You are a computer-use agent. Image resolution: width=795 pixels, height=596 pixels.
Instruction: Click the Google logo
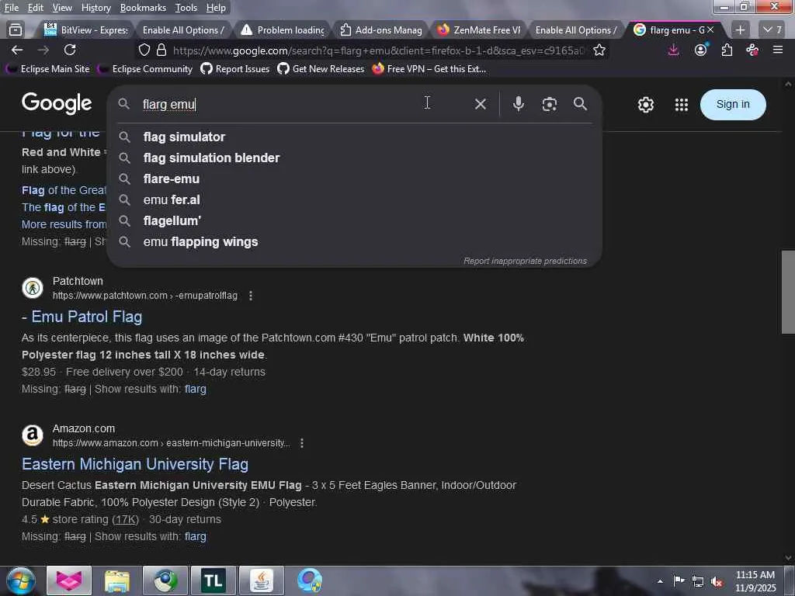click(57, 103)
